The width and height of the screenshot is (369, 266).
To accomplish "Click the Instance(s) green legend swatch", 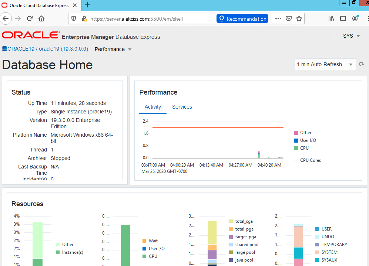I will coord(58,252).
